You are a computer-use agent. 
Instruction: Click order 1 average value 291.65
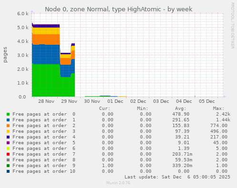click(x=181, y=120)
